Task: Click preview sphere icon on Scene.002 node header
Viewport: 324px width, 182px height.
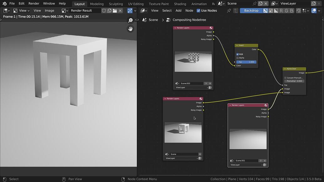Action: (x=211, y=28)
